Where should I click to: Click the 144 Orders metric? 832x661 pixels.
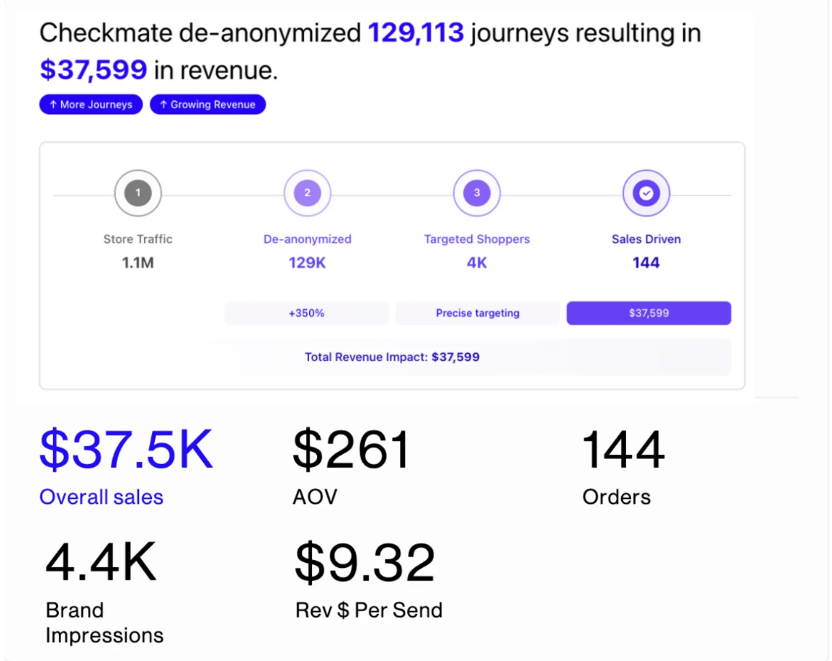[623, 450]
